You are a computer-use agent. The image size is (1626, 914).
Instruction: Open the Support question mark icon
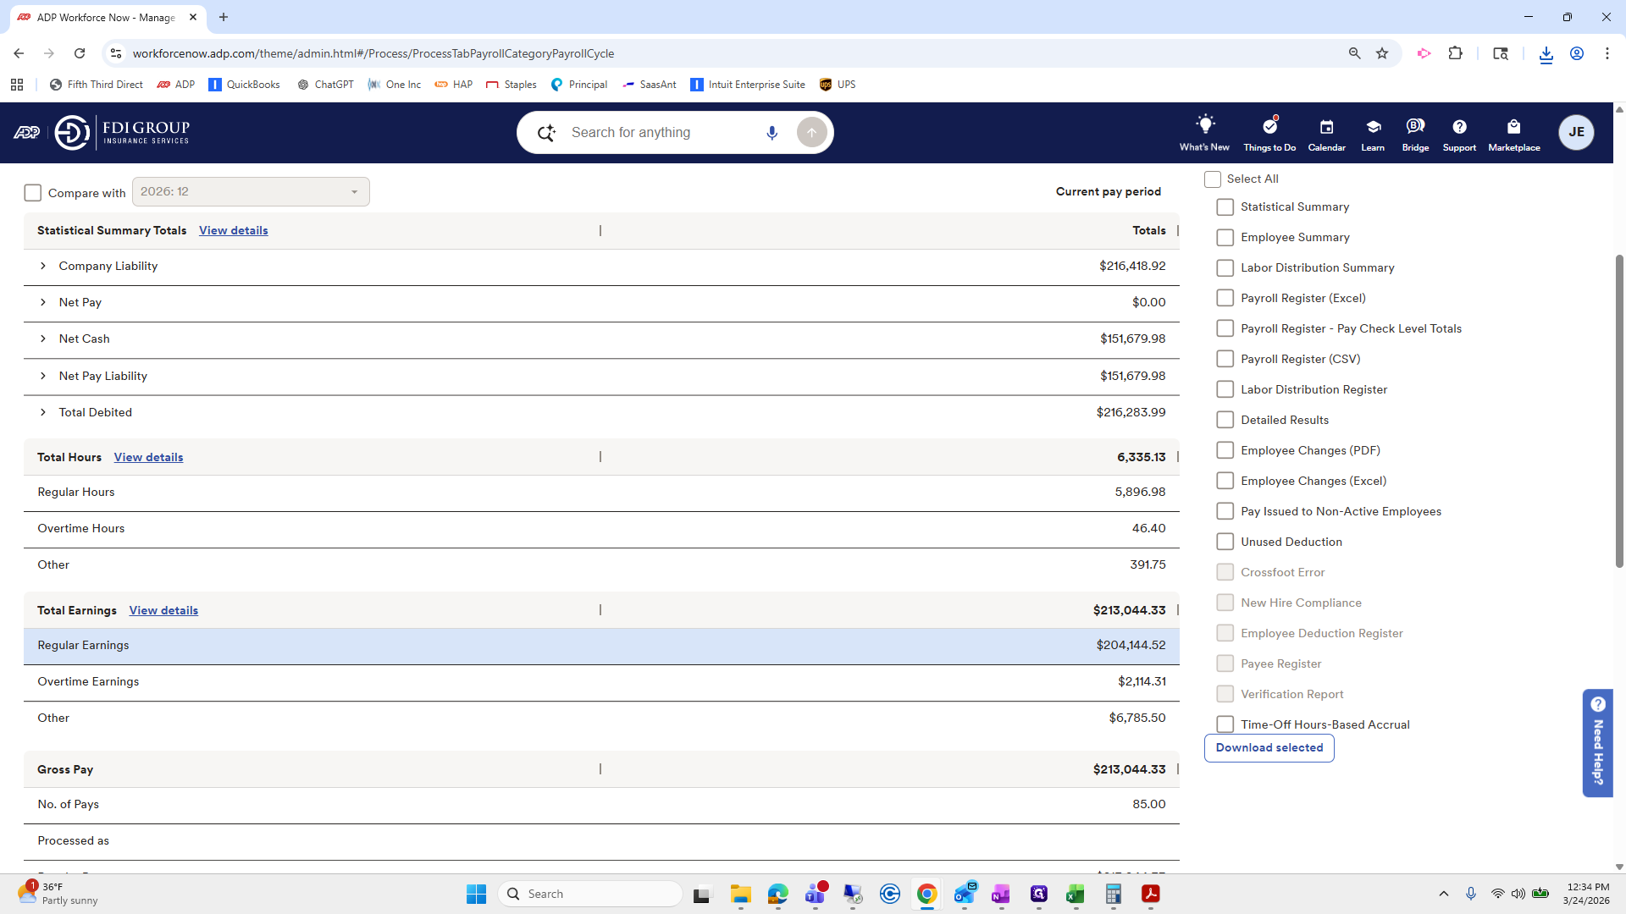1459,127
